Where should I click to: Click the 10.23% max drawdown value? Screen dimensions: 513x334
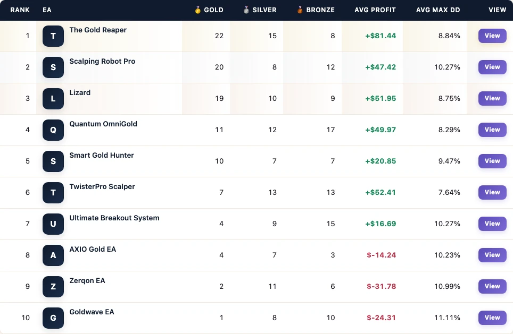[x=447, y=255]
